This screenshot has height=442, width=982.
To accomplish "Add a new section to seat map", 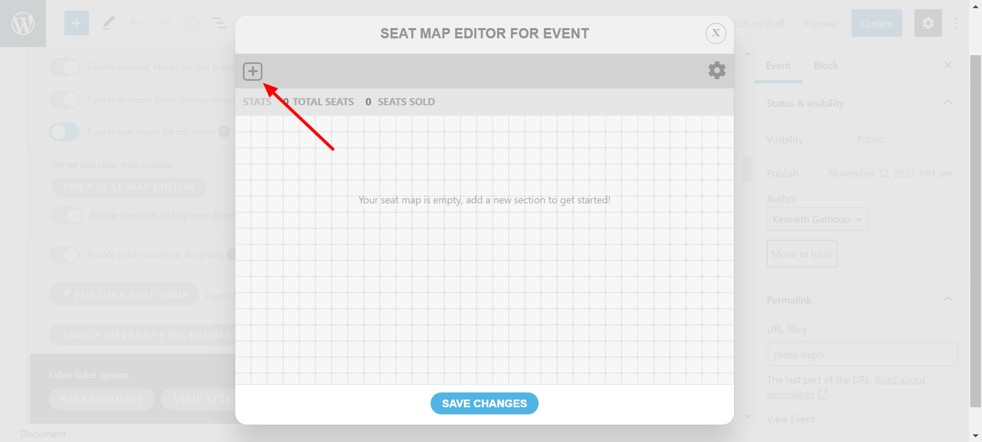I will [253, 71].
